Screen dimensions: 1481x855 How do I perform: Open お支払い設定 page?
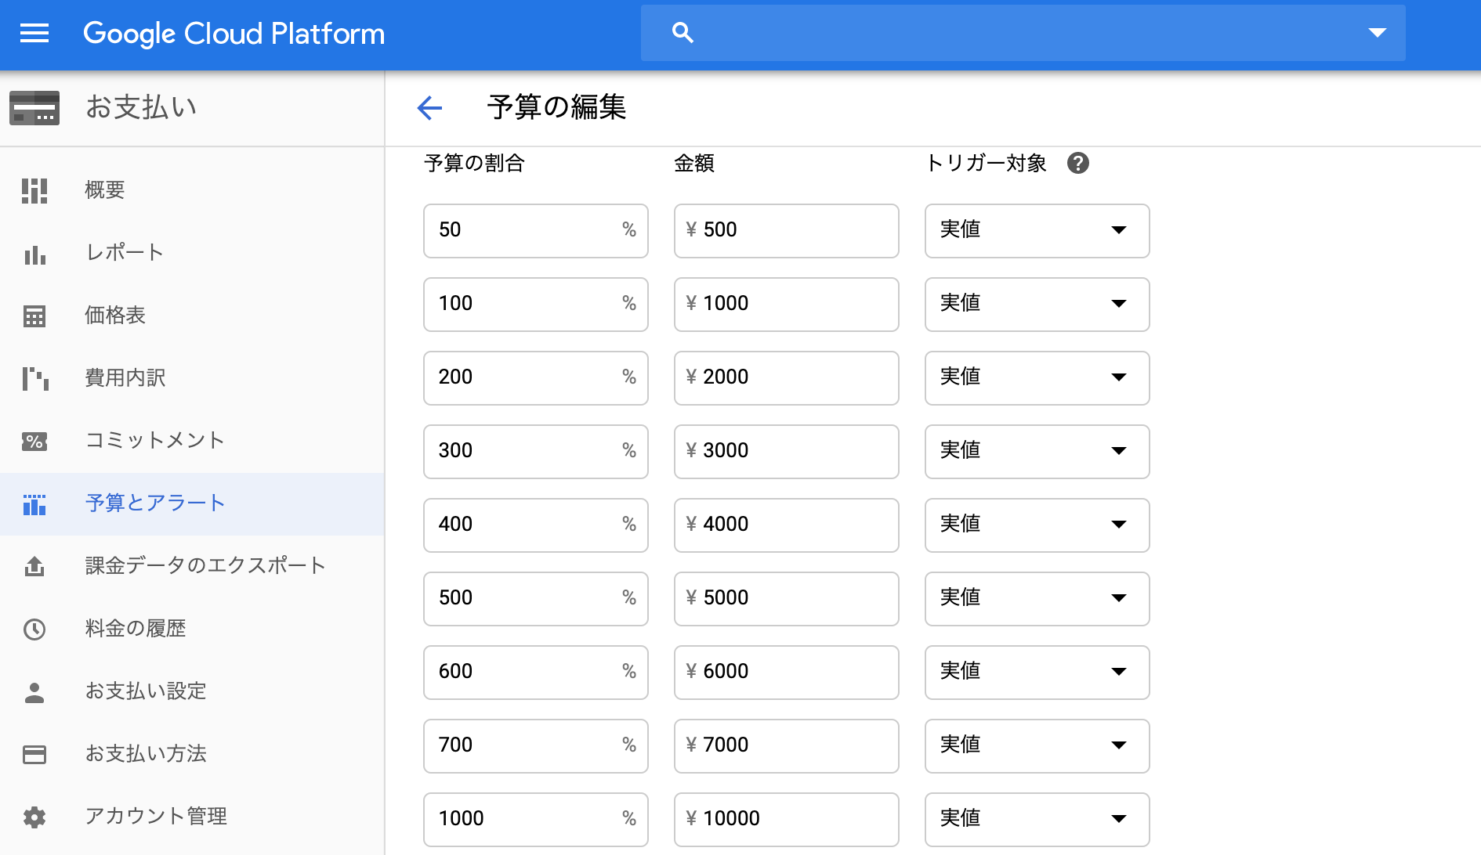192,691
